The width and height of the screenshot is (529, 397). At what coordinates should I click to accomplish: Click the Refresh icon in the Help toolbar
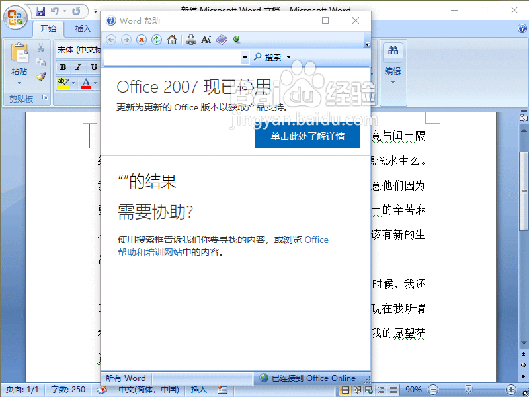tap(156, 40)
